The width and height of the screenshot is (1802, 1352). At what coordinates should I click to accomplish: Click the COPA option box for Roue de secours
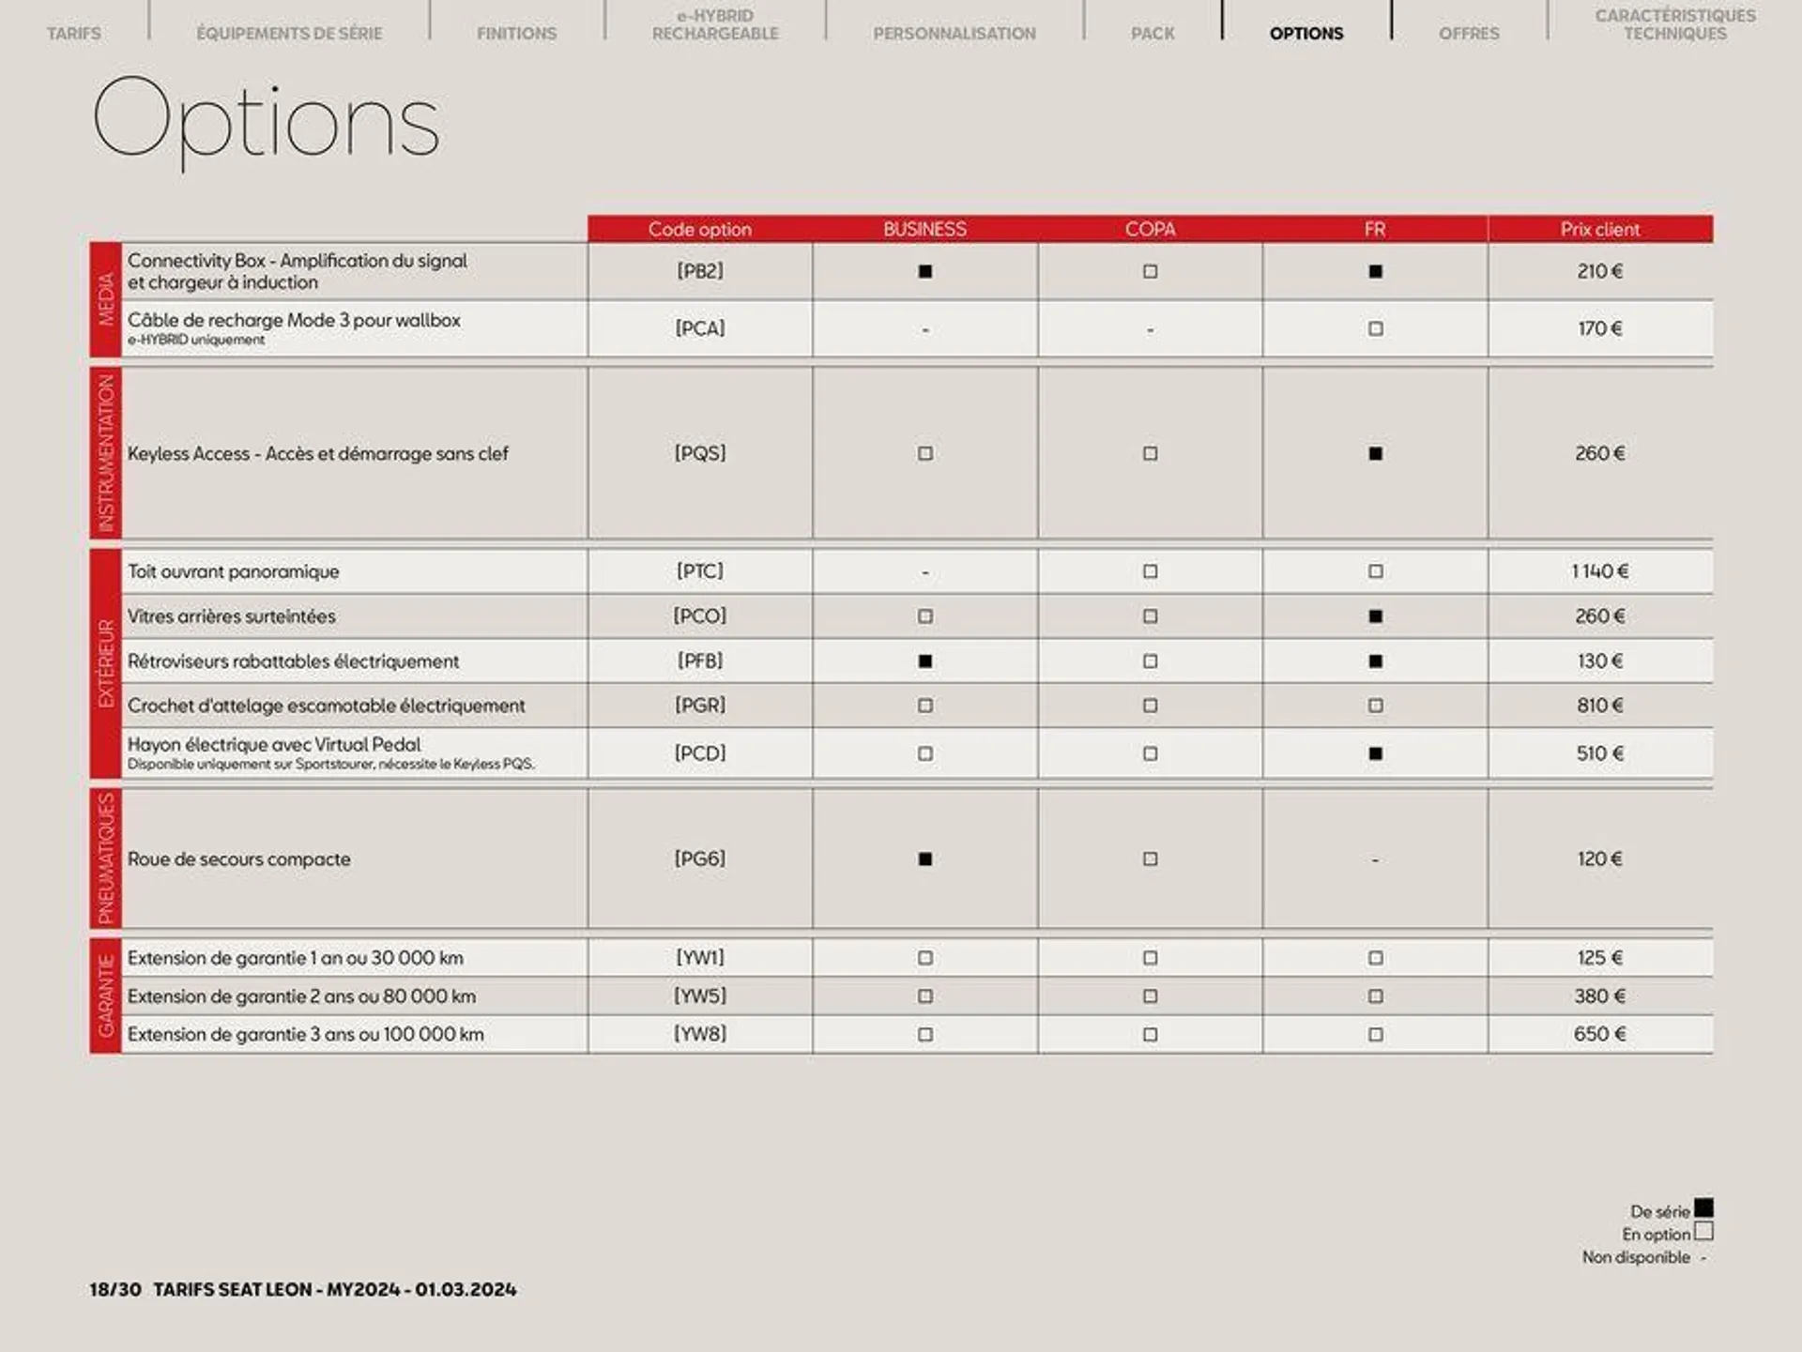[x=1151, y=859]
